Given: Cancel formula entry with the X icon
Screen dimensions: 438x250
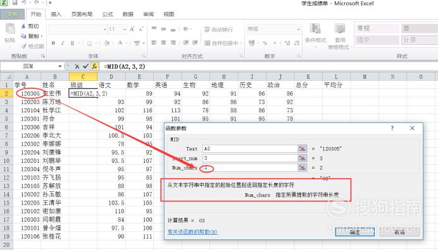Looking at the screenshot, I should pyautogui.click(x=77, y=66).
